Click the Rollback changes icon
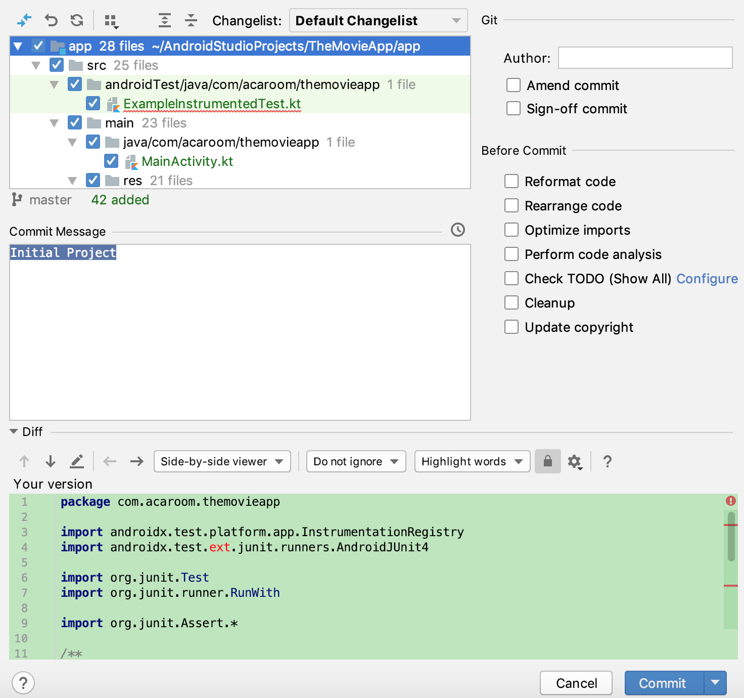The width and height of the screenshot is (744, 698). (51, 21)
